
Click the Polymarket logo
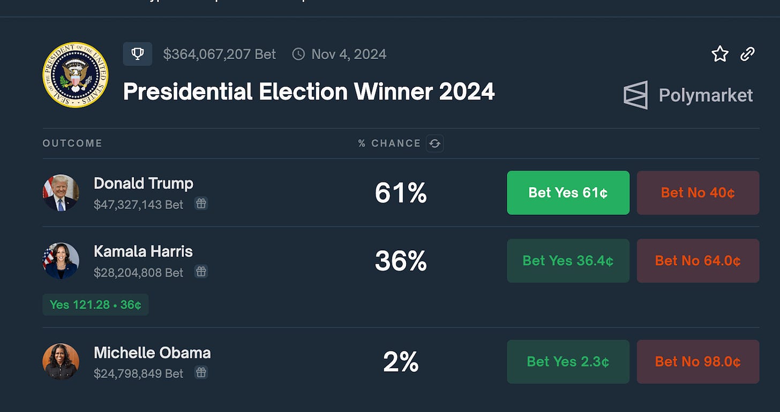point(688,95)
